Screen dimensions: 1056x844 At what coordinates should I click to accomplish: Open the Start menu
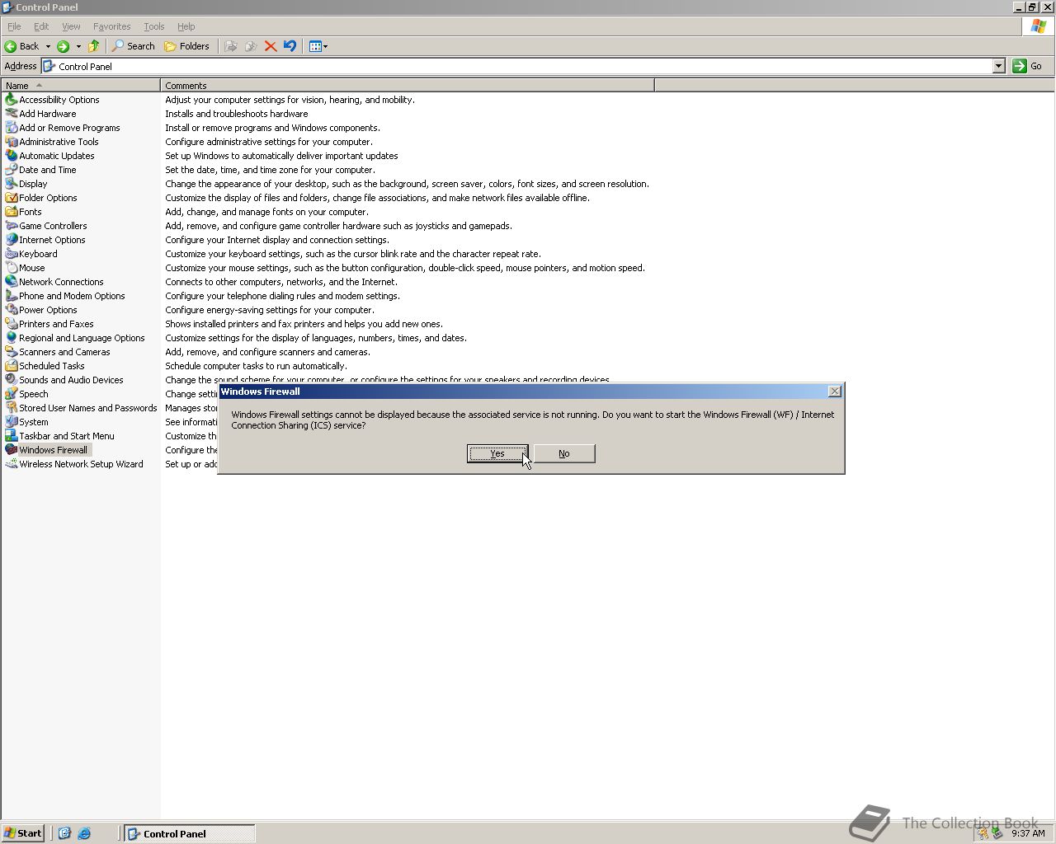tap(23, 833)
